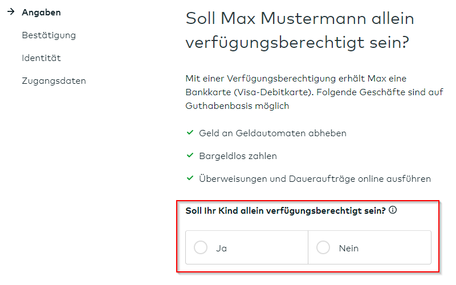456x285 pixels.
Task: Open the Identität step in sidebar
Action: coord(41,58)
